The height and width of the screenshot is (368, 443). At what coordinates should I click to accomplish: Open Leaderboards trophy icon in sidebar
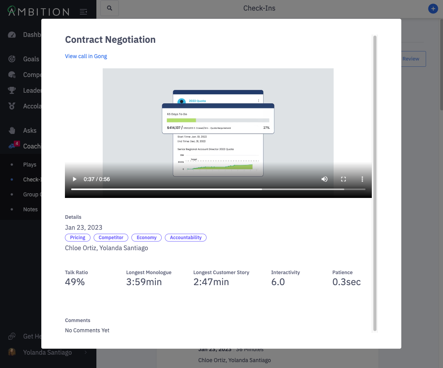12,90
